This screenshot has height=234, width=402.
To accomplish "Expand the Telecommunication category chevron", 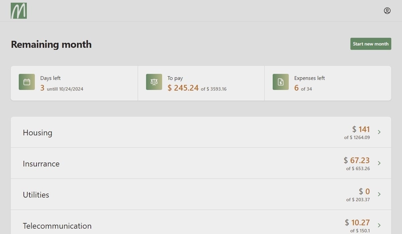I will point(379,225).
